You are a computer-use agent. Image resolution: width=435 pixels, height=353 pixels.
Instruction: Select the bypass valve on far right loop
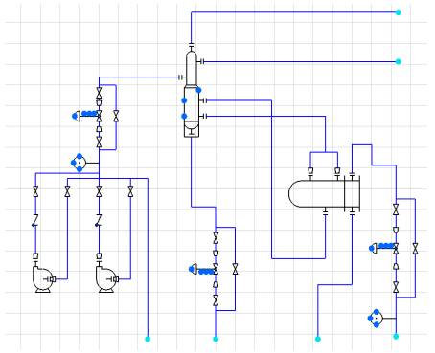[415, 249]
